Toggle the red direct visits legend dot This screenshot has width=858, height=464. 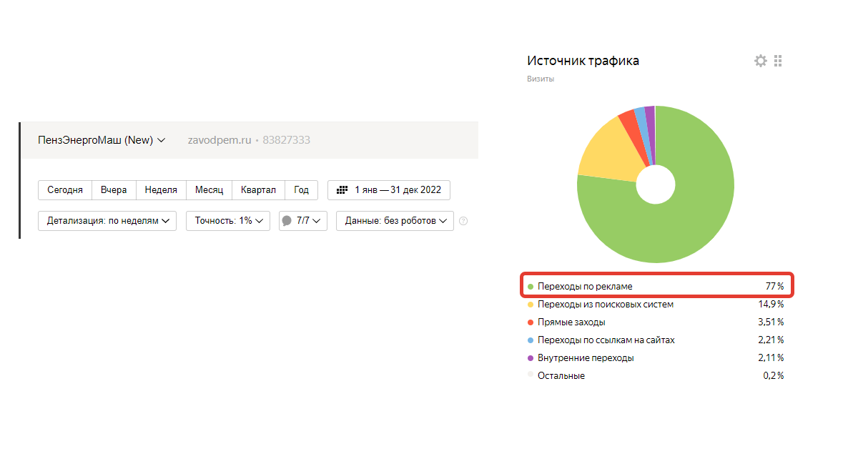(x=531, y=322)
